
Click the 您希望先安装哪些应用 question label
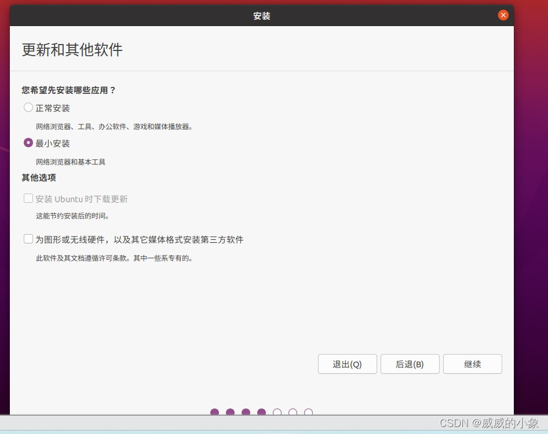point(68,90)
